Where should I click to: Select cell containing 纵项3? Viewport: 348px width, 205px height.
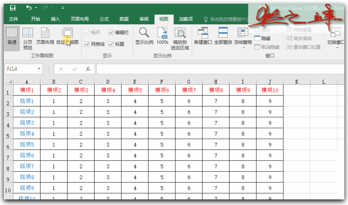click(27, 123)
